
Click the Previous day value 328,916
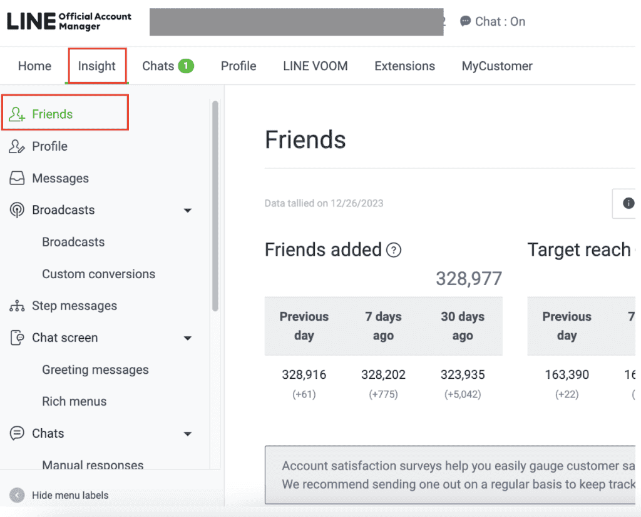point(304,374)
